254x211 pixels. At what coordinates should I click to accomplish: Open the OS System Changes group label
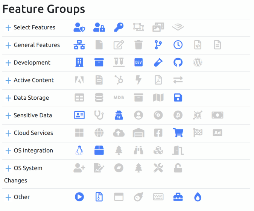[28, 168]
